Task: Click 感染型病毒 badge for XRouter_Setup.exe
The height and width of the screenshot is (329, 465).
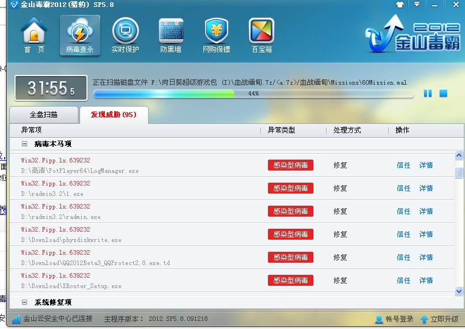Action: point(290,281)
